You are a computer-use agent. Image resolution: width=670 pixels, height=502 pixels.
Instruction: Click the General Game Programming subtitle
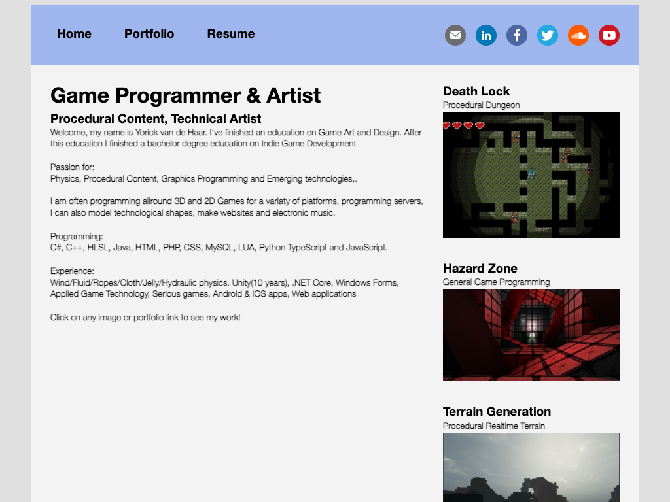[496, 282]
